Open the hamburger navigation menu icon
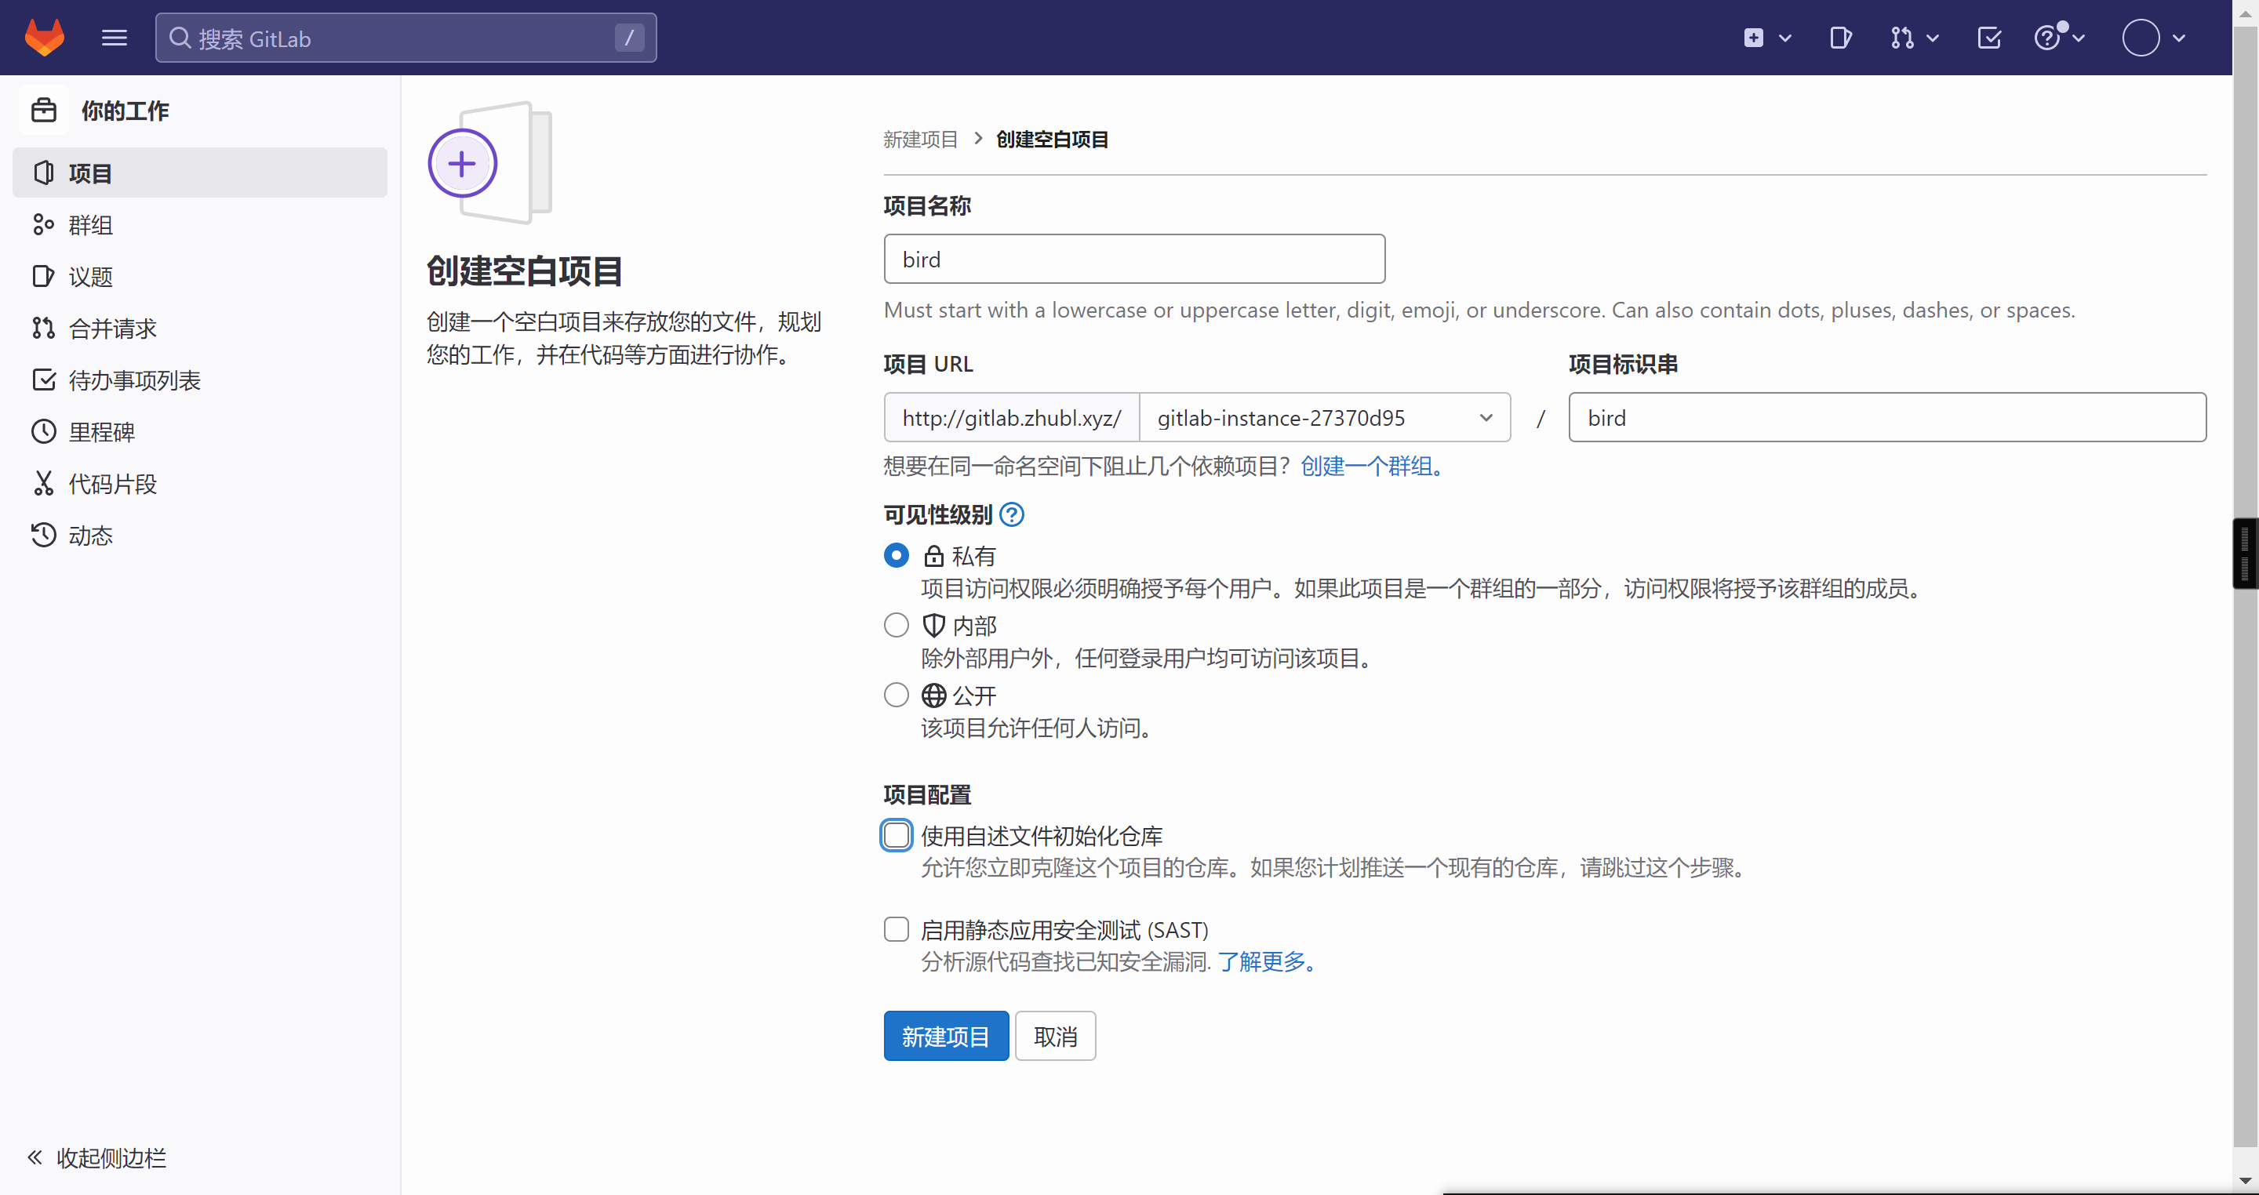Image resolution: width=2259 pixels, height=1195 pixels. click(114, 38)
